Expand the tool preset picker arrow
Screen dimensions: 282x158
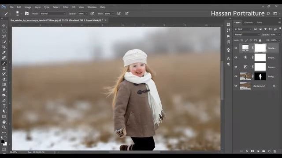(x=10, y=14)
